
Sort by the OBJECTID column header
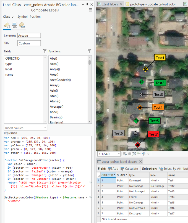coord(108,175)
